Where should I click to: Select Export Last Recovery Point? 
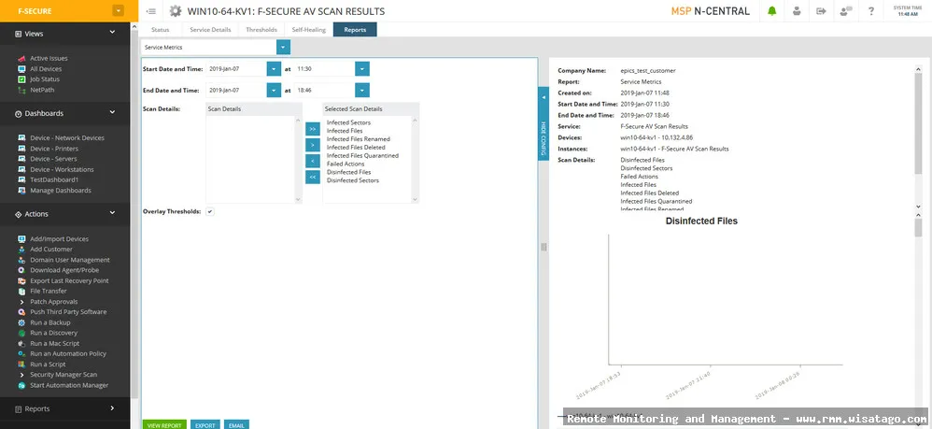pos(69,280)
